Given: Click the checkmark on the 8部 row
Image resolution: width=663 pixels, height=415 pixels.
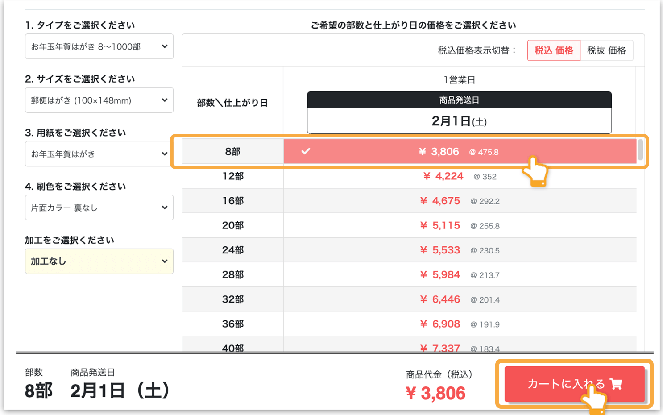Looking at the screenshot, I should (306, 151).
